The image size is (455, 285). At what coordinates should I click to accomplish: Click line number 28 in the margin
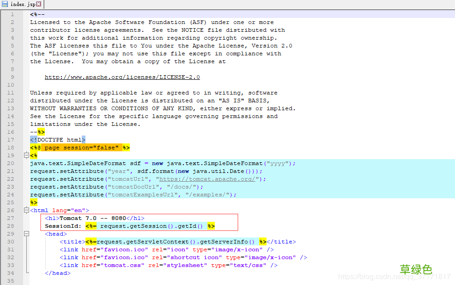11,226
